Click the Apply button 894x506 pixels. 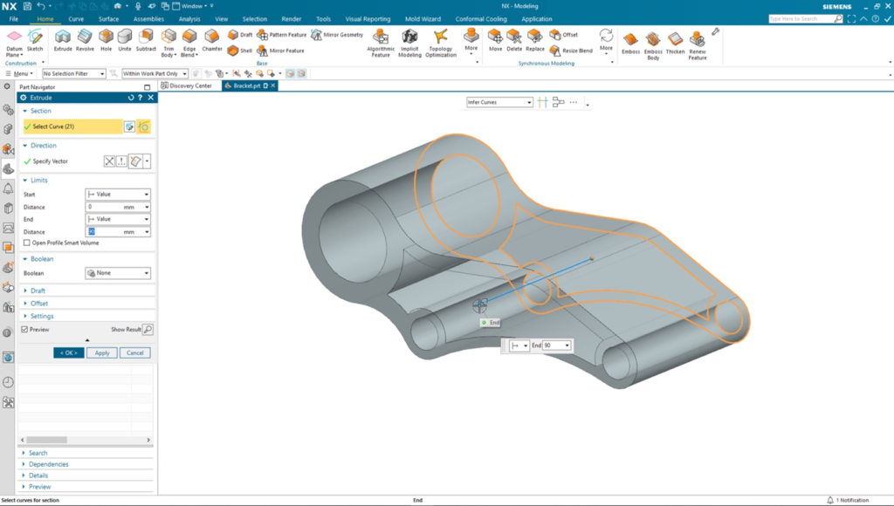tap(102, 352)
